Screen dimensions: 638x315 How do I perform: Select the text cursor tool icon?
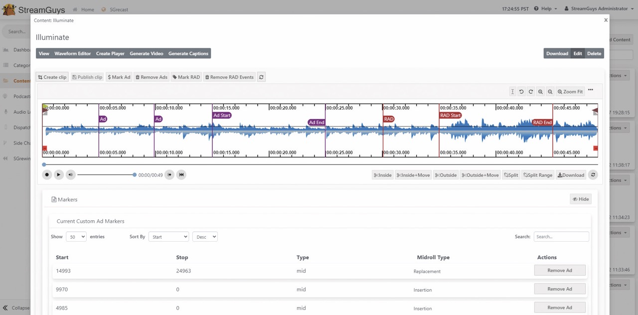tap(512, 92)
